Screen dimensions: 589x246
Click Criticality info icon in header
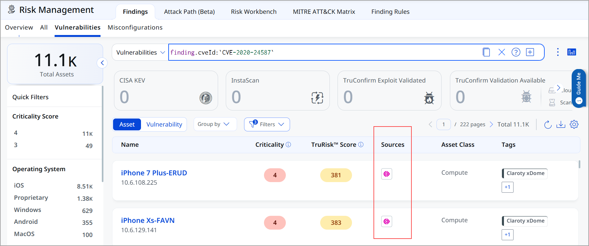click(x=288, y=145)
